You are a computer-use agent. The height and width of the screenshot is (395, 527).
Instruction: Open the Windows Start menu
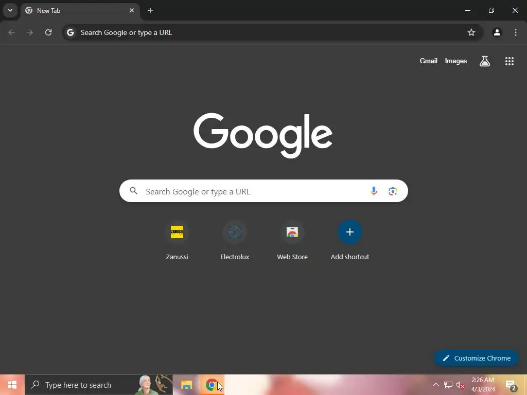pos(12,385)
